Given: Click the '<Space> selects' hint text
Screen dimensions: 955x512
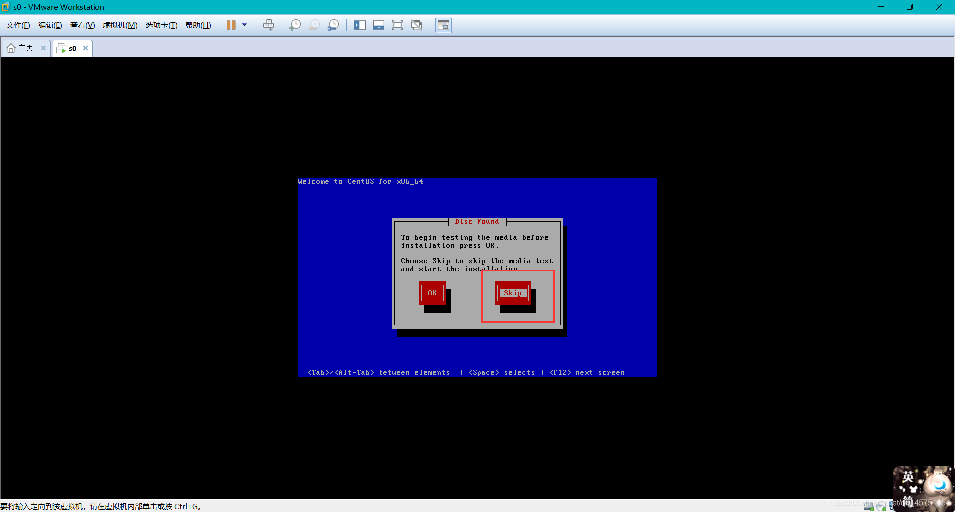Looking at the screenshot, I should tap(502, 373).
